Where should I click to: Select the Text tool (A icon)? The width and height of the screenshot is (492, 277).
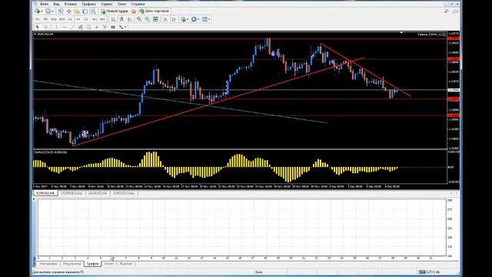coord(97,27)
